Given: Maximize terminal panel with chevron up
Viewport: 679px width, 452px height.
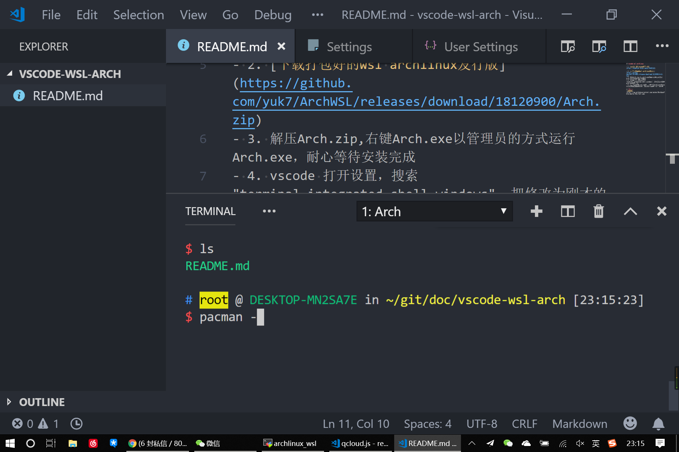Looking at the screenshot, I should point(630,211).
